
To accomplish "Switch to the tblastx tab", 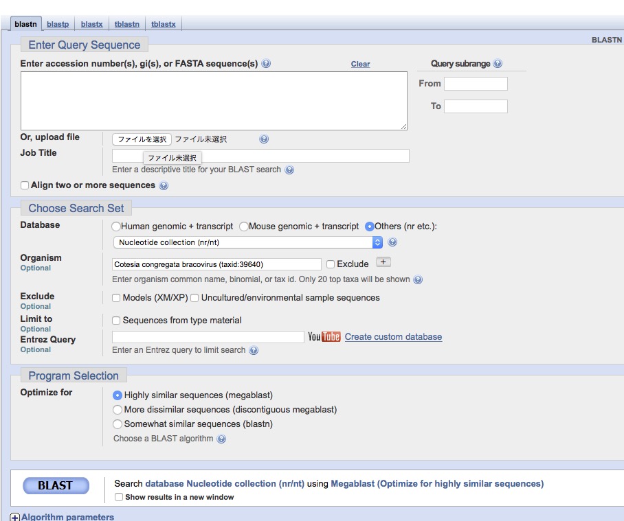I will click(163, 24).
